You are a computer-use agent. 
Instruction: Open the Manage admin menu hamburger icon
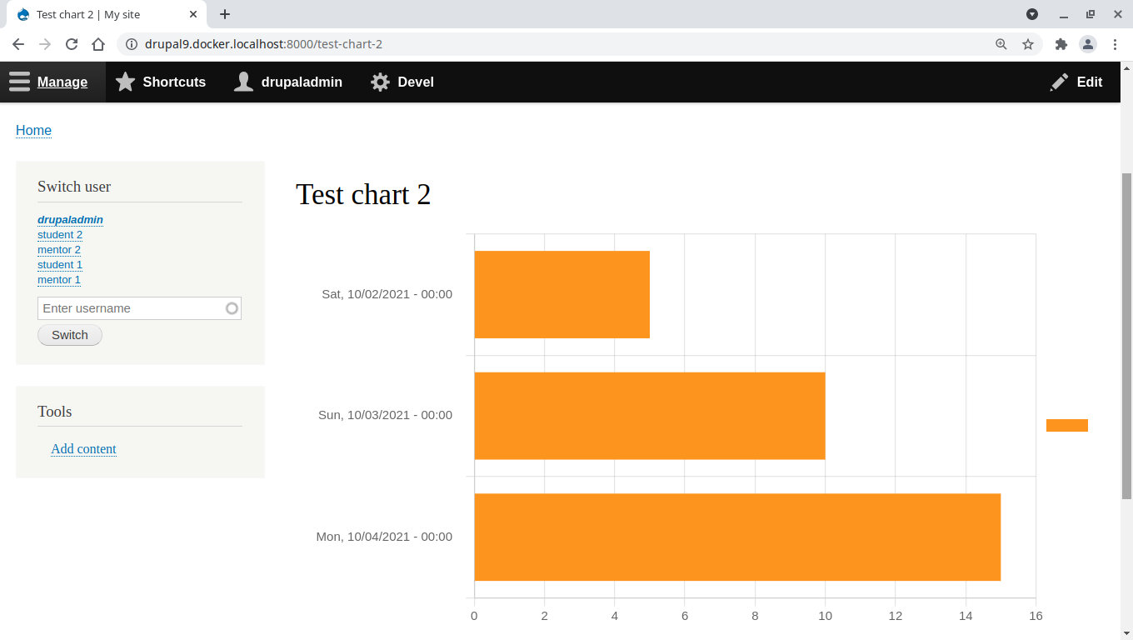(x=19, y=82)
